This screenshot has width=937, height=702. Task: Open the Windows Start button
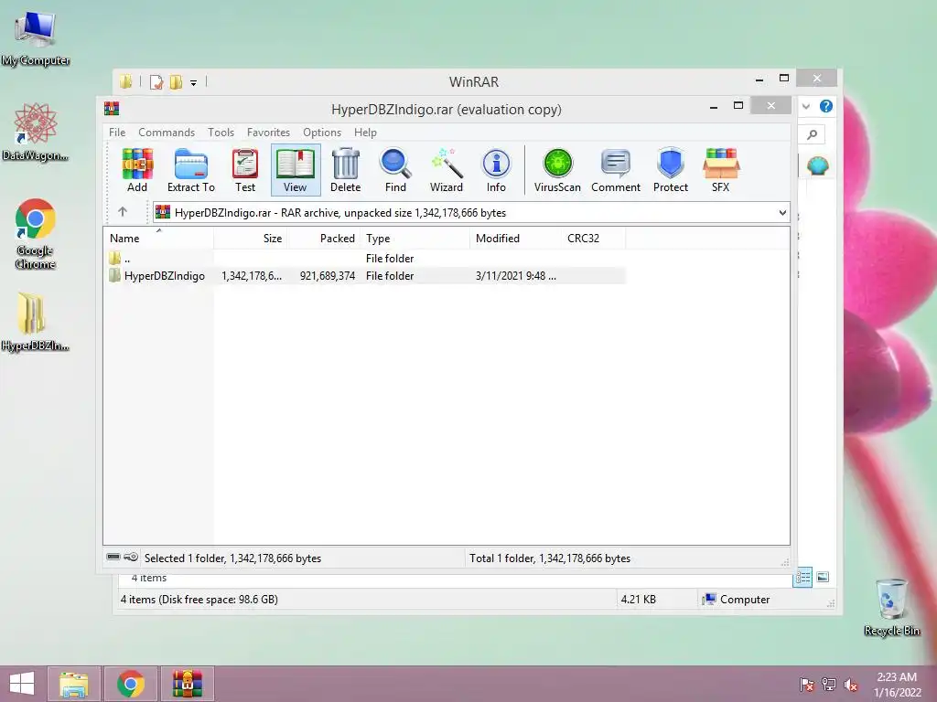pyautogui.click(x=22, y=684)
